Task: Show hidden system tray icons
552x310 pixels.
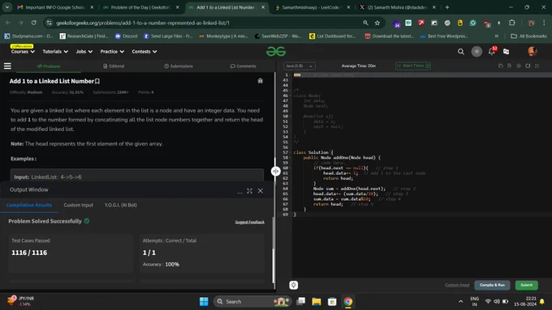Action: pos(460,302)
